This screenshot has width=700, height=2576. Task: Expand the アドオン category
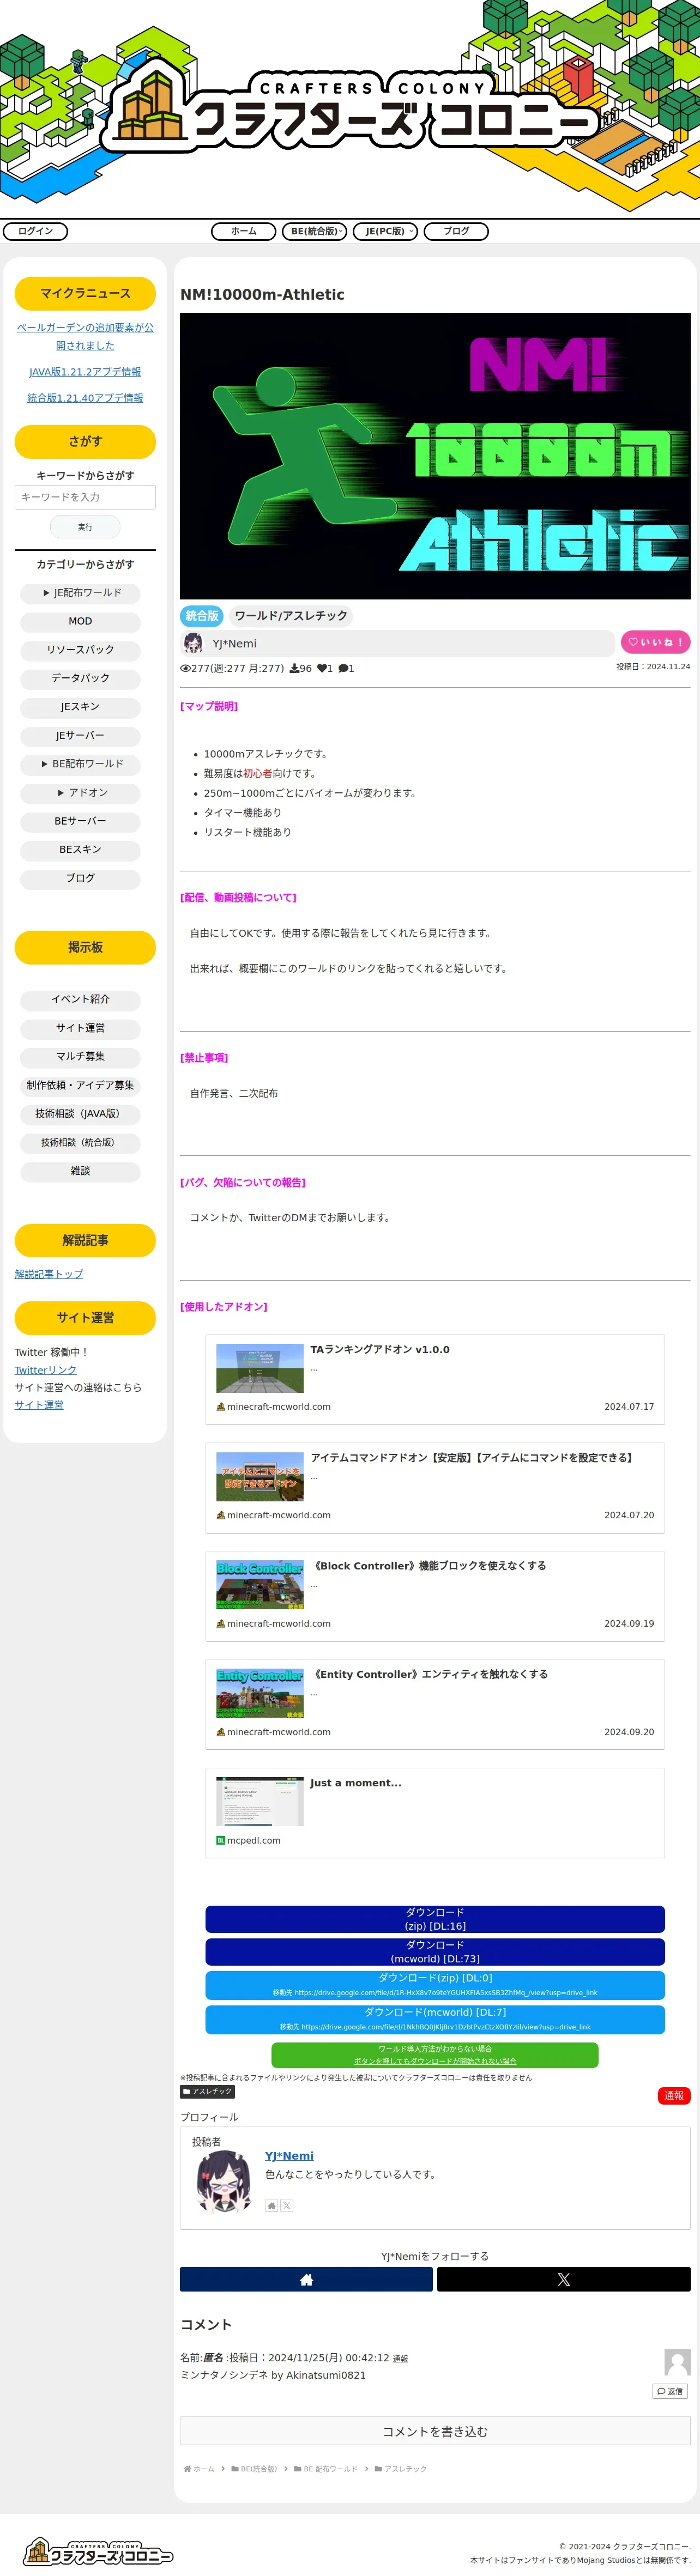80,793
